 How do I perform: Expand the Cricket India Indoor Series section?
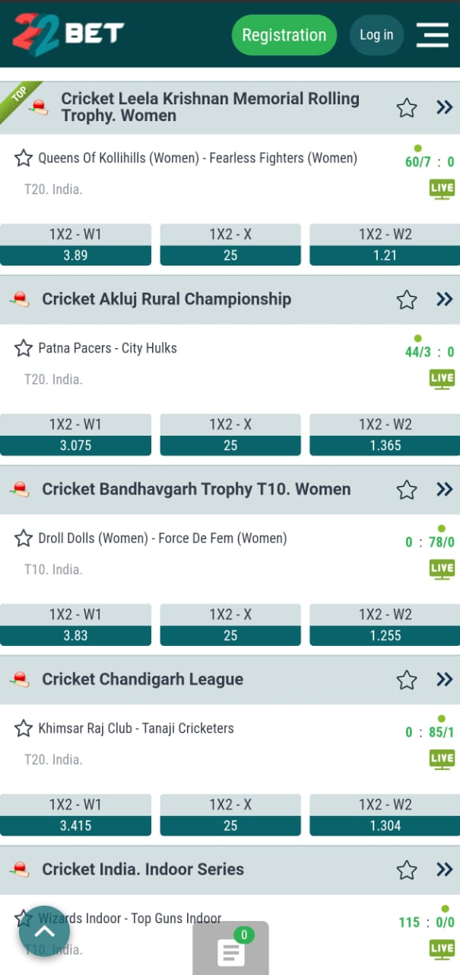point(445,869)
